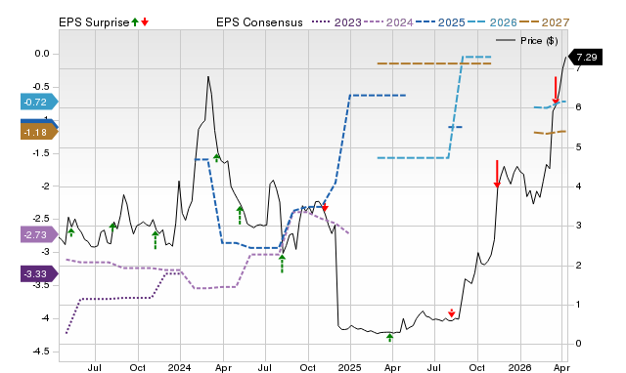626x373 pixels.
Task: Select the 2023 EPS consensus legend entry
Action: (x=336, y=22)
